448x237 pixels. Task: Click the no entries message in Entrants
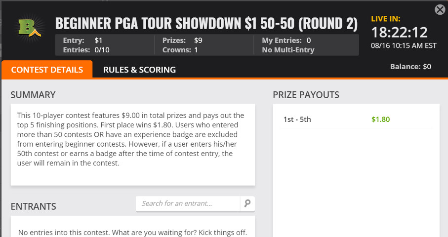point(132,233)
